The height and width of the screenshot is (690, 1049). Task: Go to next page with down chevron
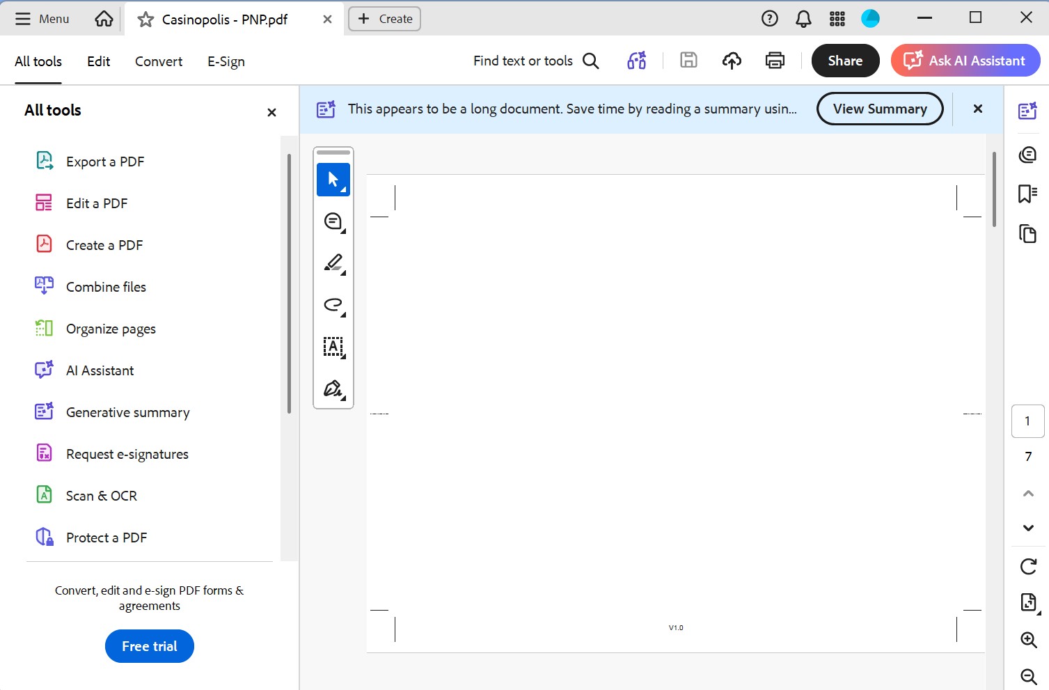[1028, 528]
